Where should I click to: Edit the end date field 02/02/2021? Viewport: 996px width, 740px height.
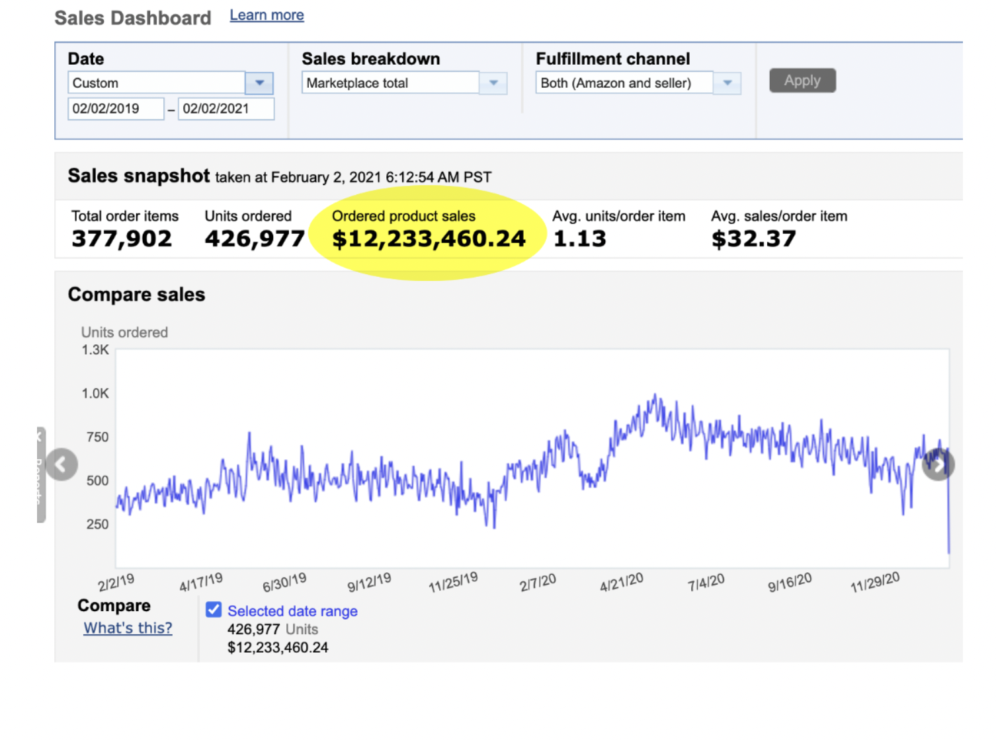(x=226, y=109)
